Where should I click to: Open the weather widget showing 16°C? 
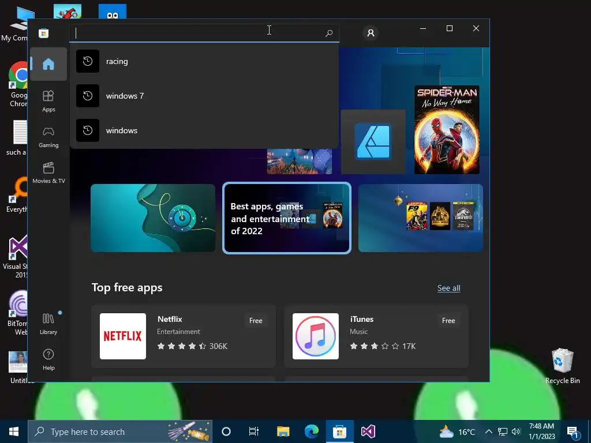tap(457, 431)
